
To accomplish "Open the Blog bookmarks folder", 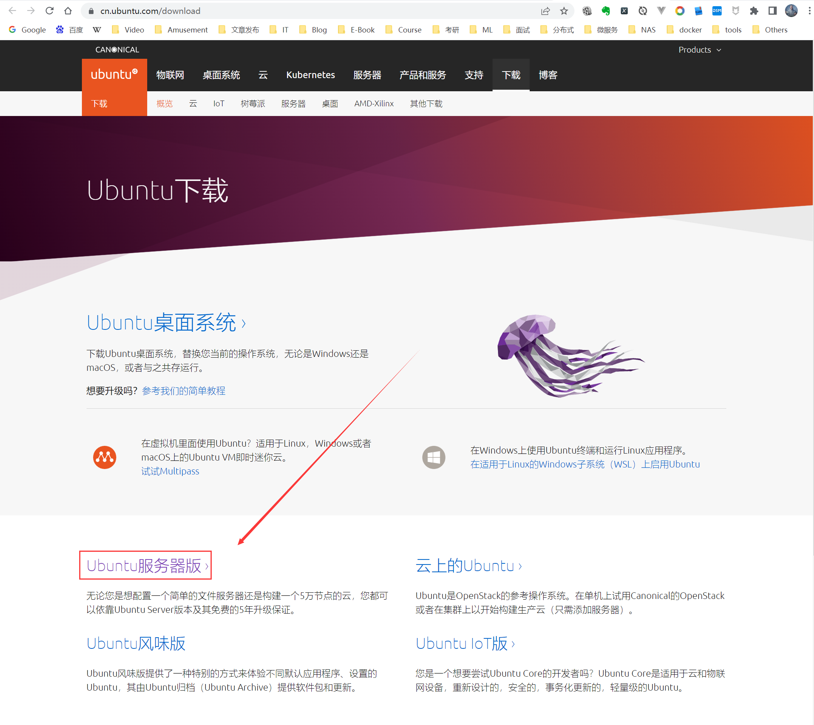I will 313,30.
